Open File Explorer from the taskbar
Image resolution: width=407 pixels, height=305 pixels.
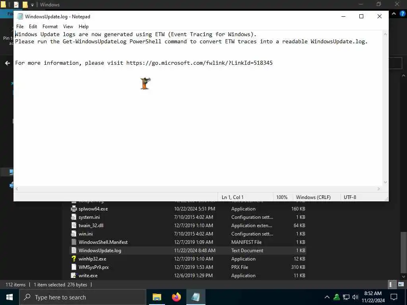[157, 297]
